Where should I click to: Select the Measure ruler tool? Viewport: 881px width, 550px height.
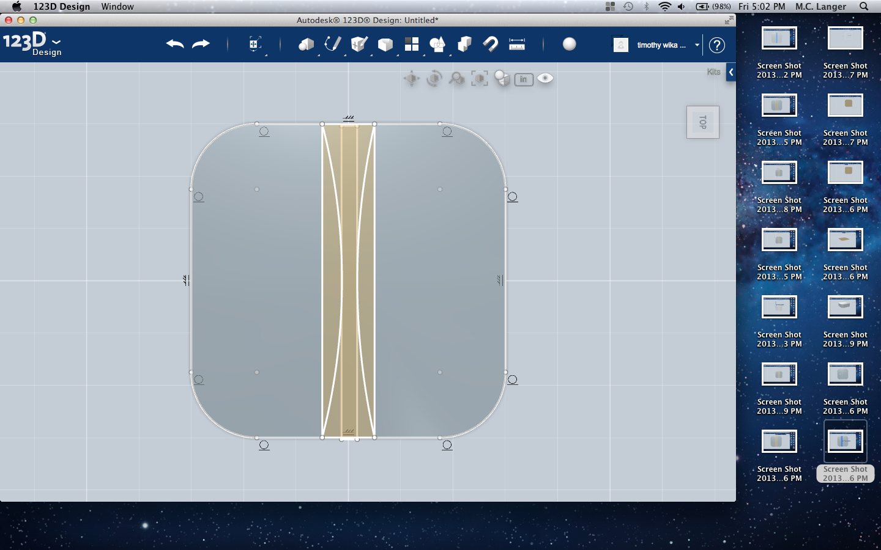point(517,44)
